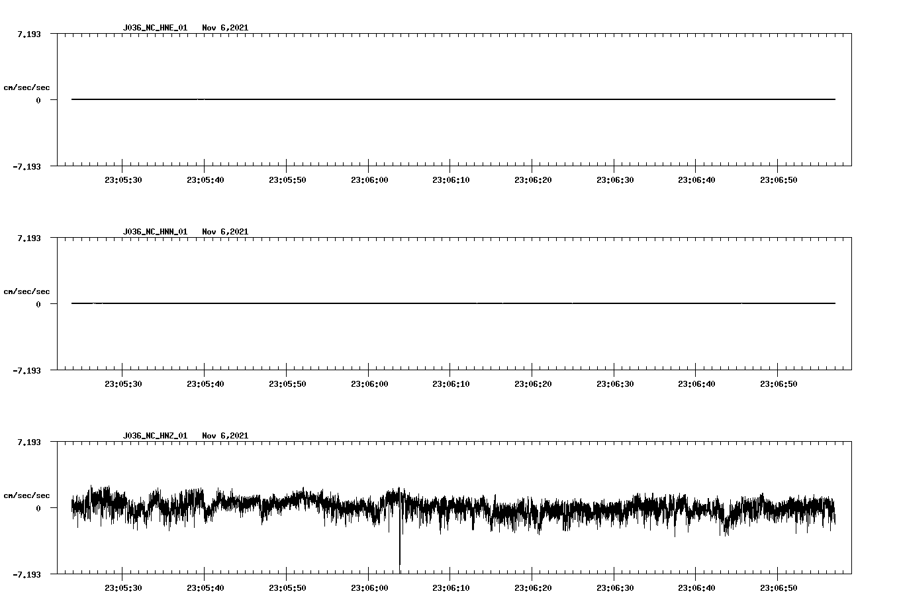Screen dimensions: 899x612
Task: Click the J036_NC_HNE_01 plot title
Action: click(x=155, y=28)
